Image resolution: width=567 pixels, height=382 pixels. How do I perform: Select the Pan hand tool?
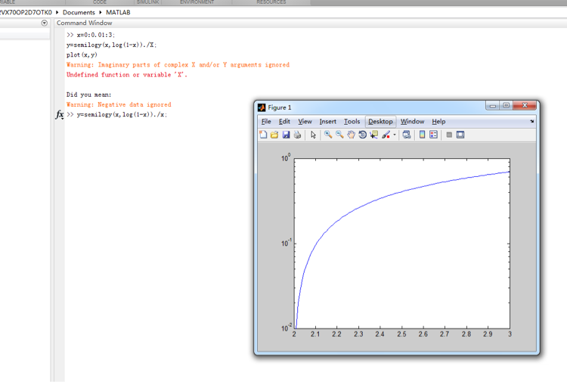[x=351, y=135]
